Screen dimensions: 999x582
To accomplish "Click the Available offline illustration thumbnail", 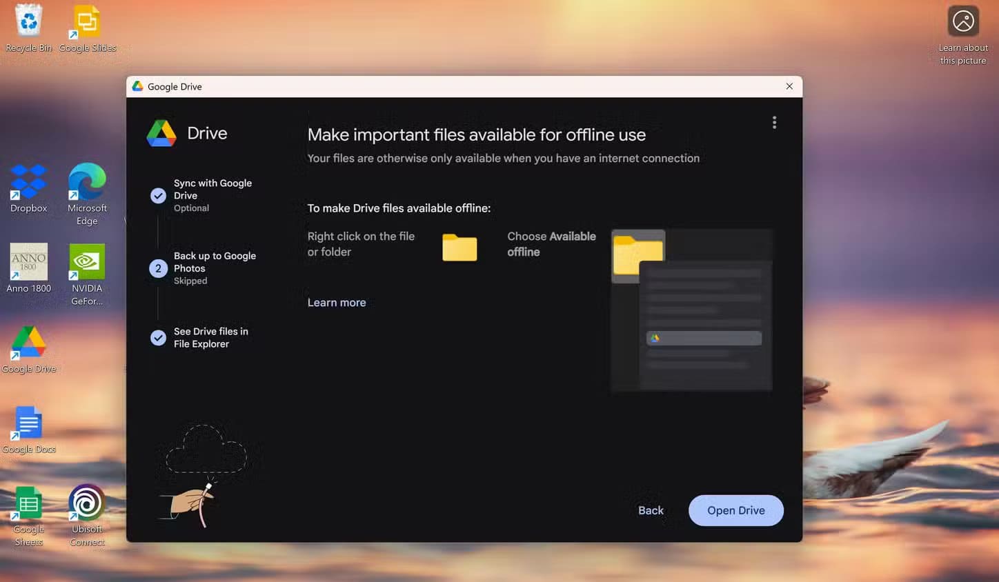I will pyautogui.click(x=691, y=310).
